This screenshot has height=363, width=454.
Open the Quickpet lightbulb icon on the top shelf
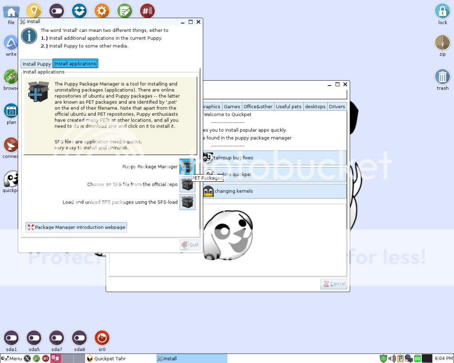click(x=34, y=10)
